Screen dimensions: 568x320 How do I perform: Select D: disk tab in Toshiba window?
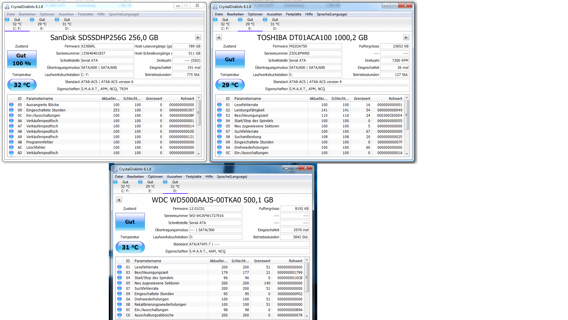point(275,24)
